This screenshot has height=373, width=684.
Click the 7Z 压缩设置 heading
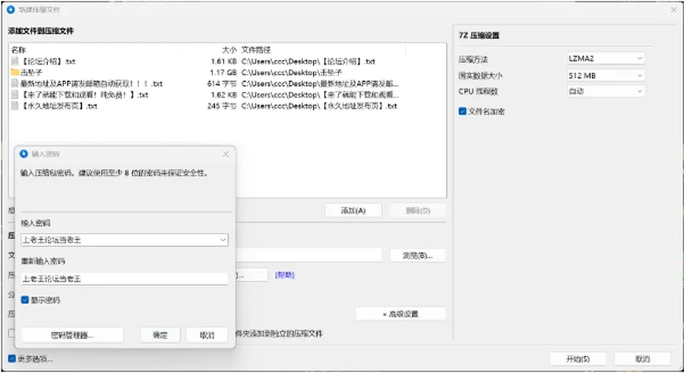(479, 36)
